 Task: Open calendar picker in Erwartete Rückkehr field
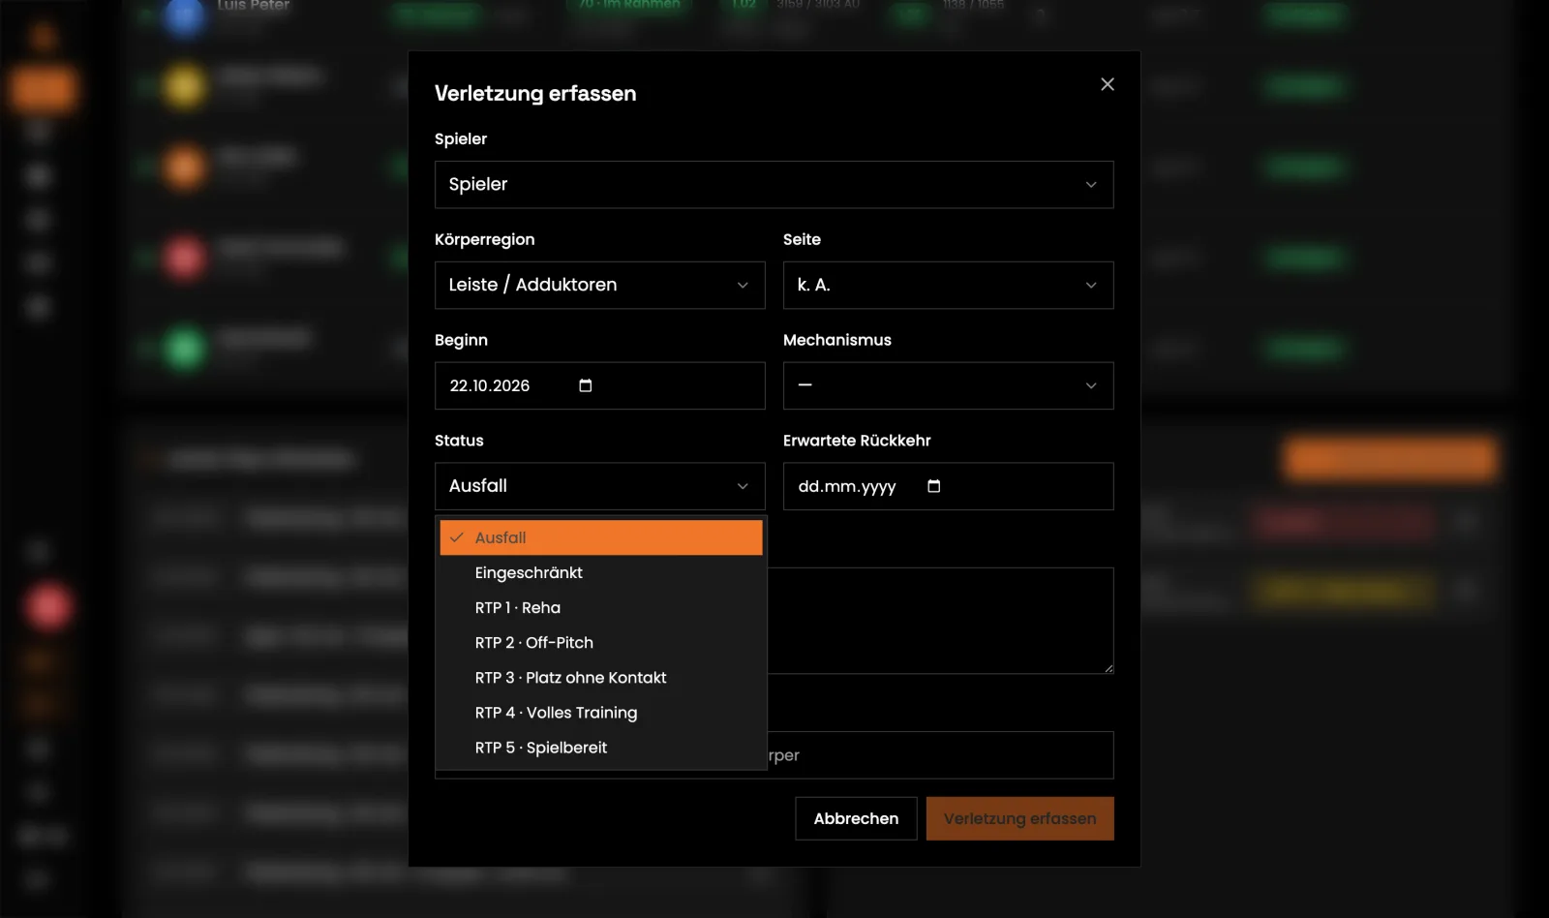933,486
